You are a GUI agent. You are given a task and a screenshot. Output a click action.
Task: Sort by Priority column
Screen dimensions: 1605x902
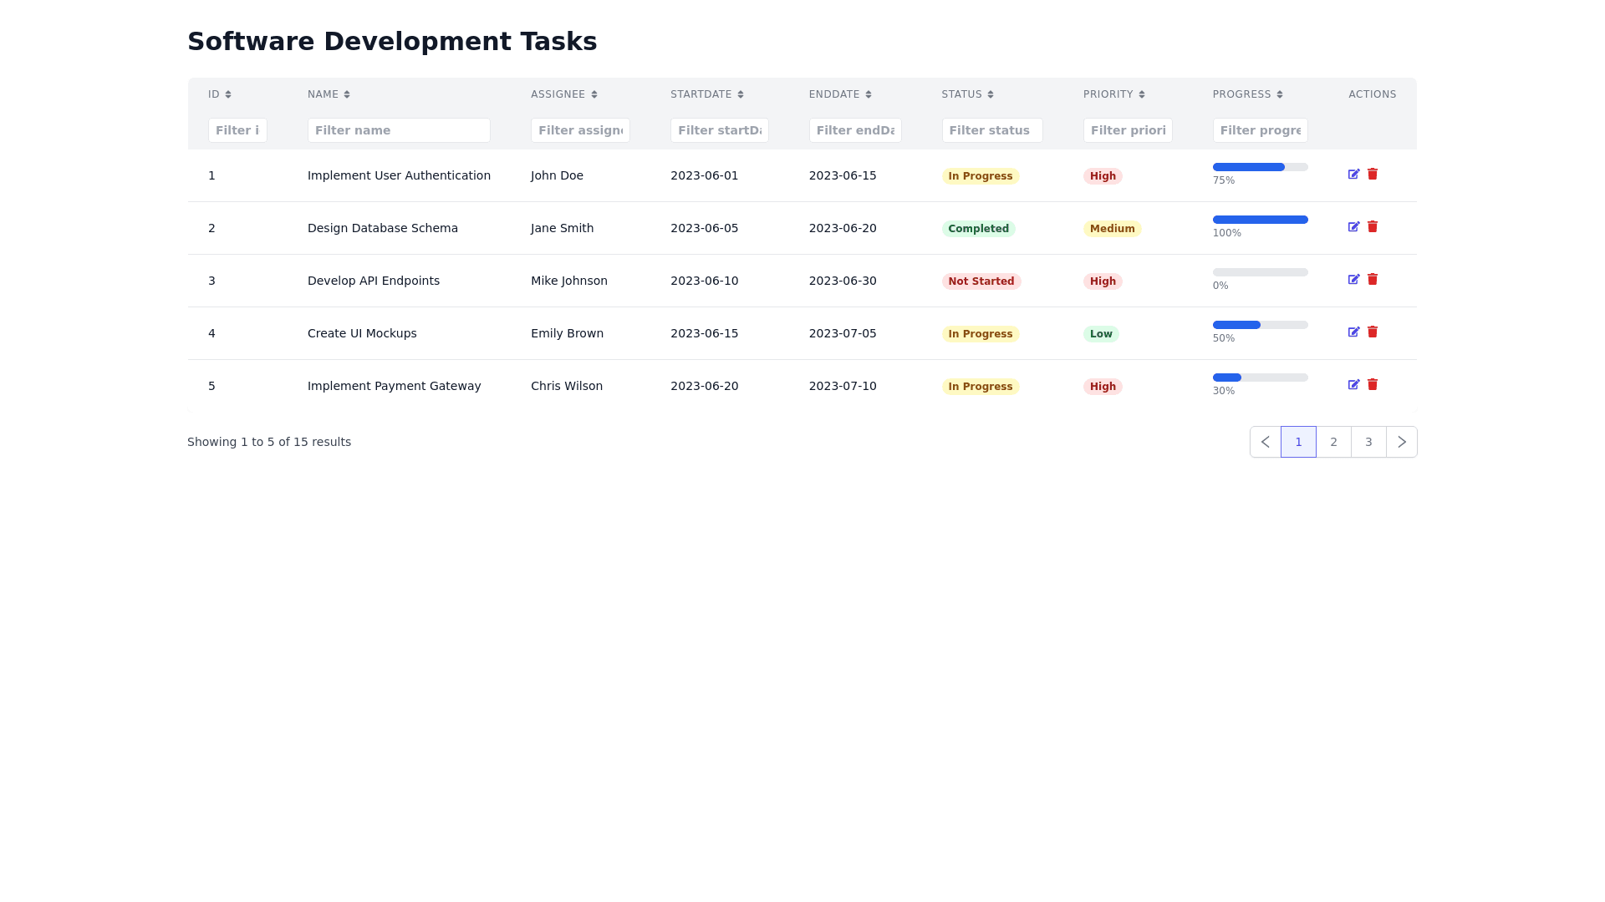pos(1113,94)
